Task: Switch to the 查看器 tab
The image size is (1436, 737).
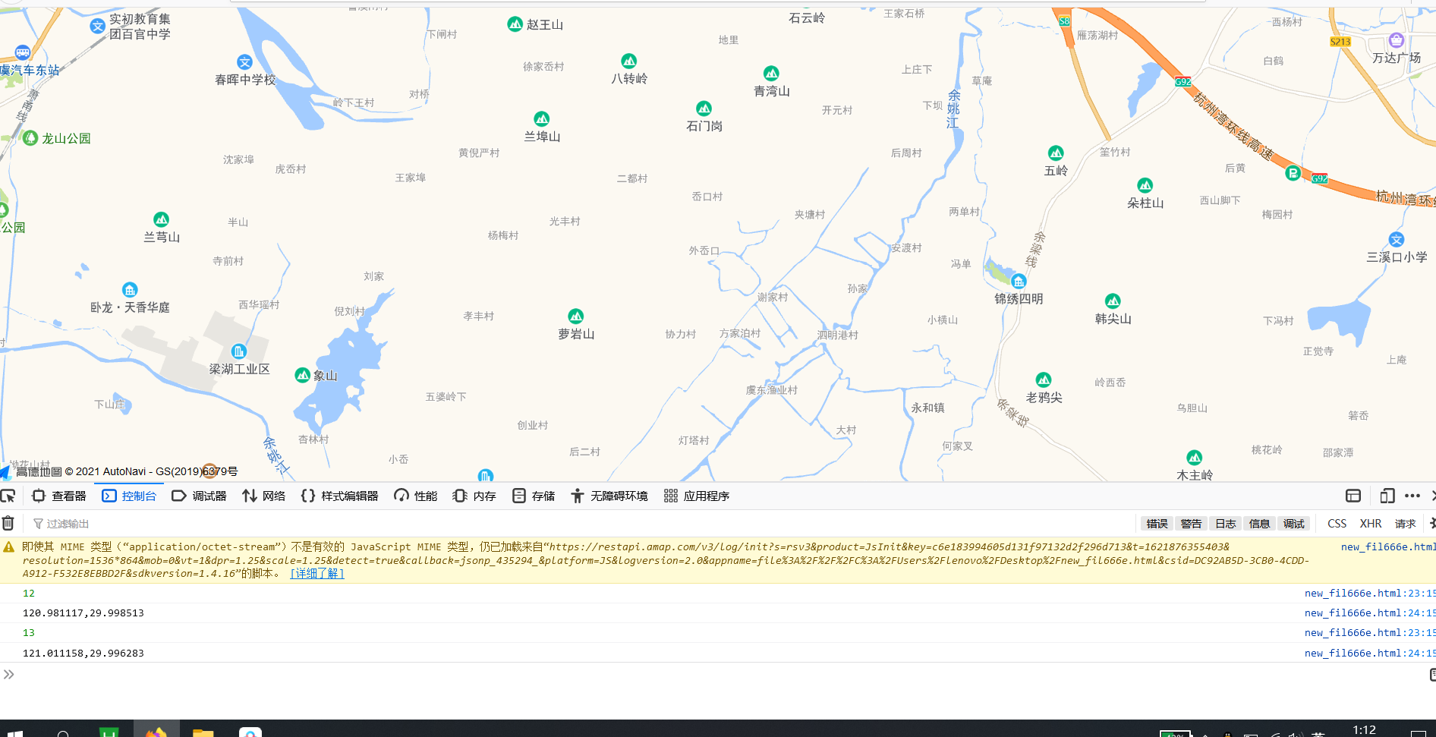Action: [59, 496]
